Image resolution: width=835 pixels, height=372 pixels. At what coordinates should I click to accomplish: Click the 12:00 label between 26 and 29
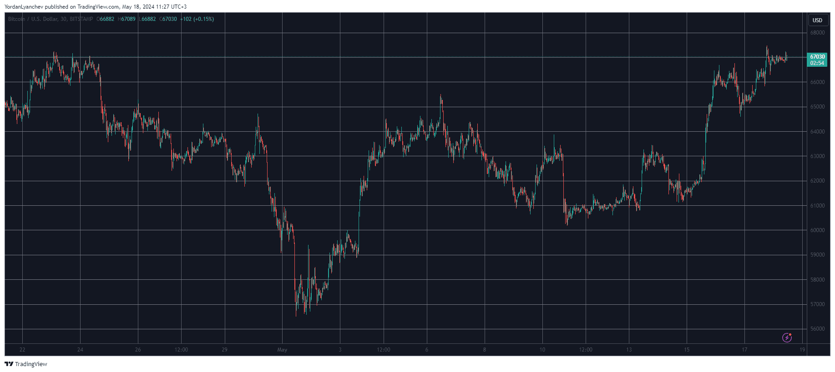click(x=181, y=350)
